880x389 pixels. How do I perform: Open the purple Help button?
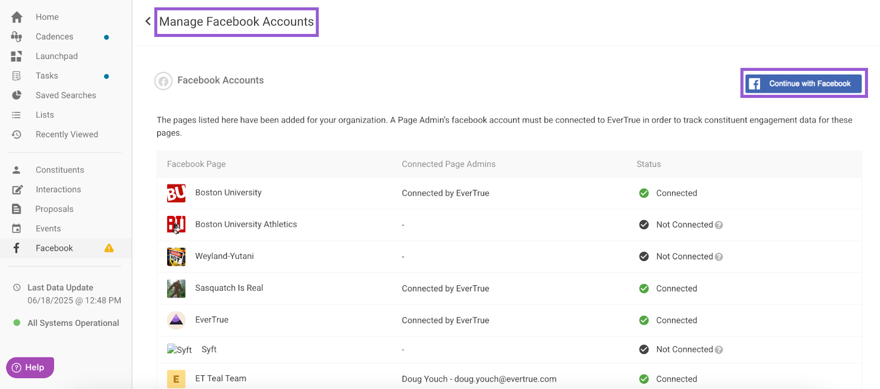pyautogui.click(x=30, y=368)
